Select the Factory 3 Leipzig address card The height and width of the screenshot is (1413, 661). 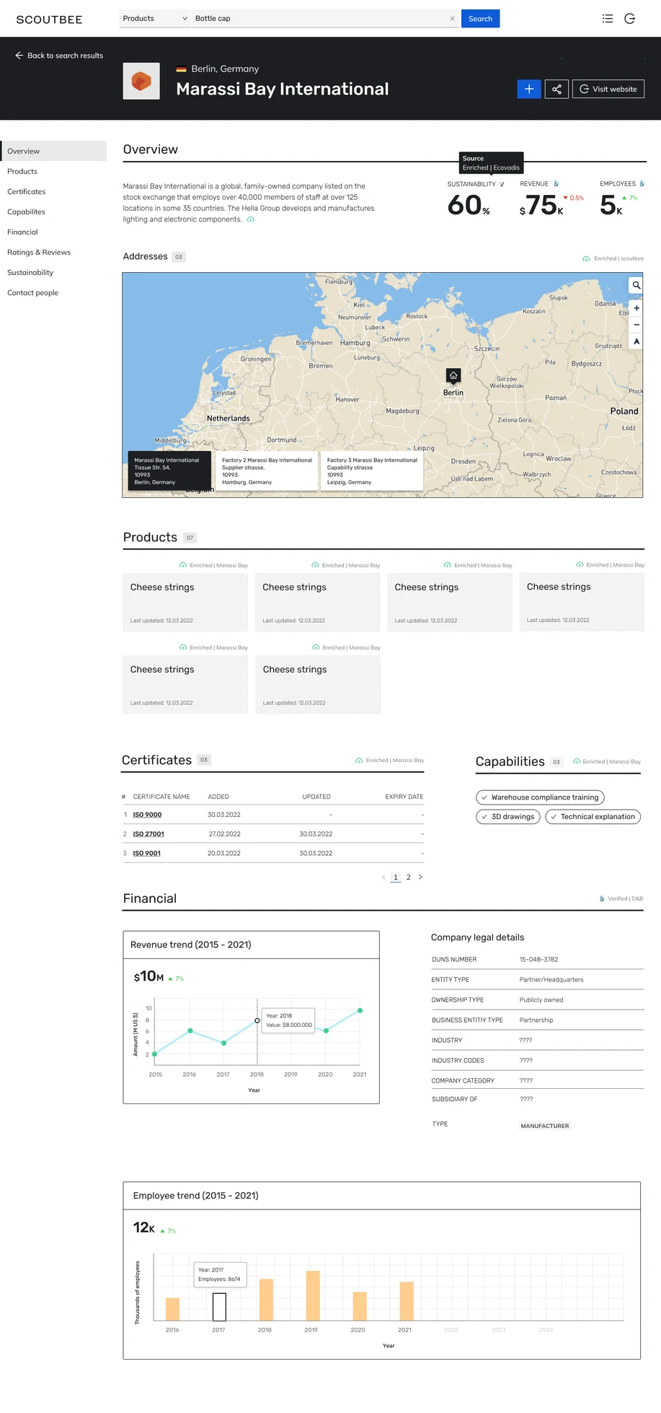(372, 471)
